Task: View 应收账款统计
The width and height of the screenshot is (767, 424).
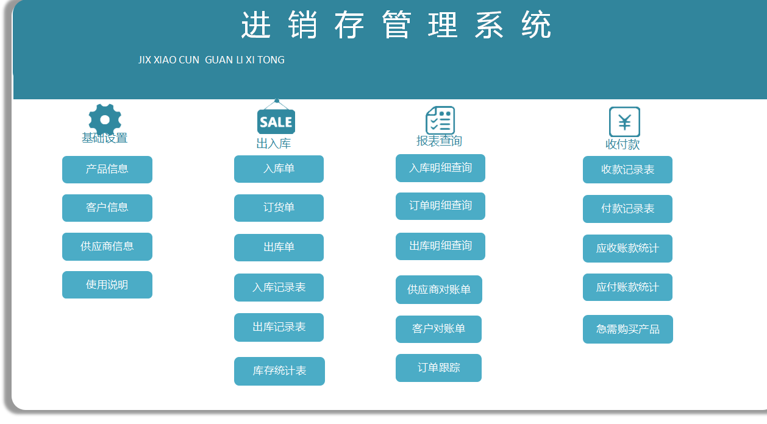Action: tap(627, 249)
